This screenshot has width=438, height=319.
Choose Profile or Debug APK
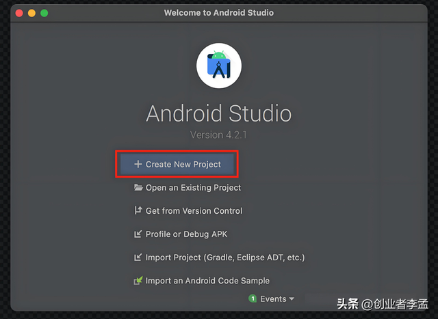187,234
